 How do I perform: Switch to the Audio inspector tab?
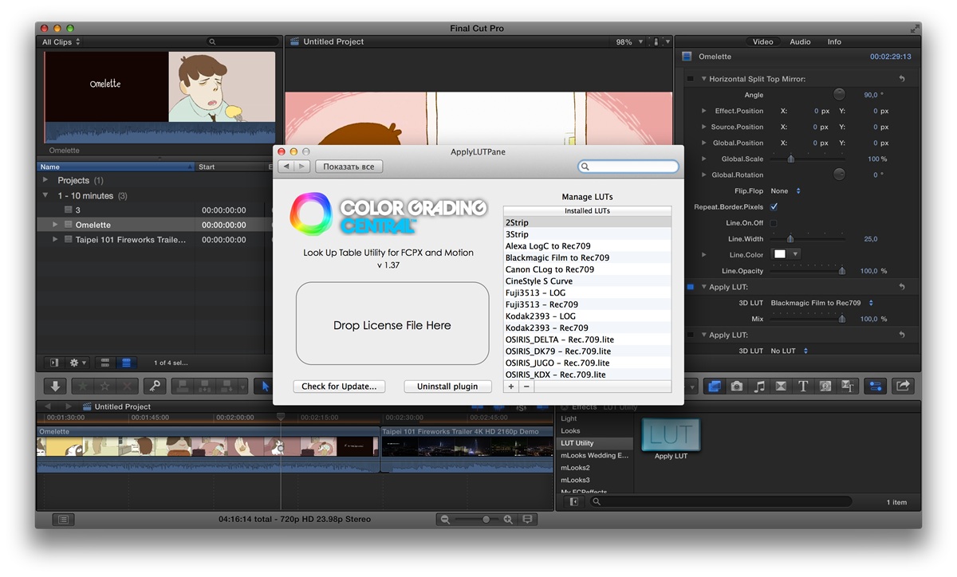(x=800, y=41)
